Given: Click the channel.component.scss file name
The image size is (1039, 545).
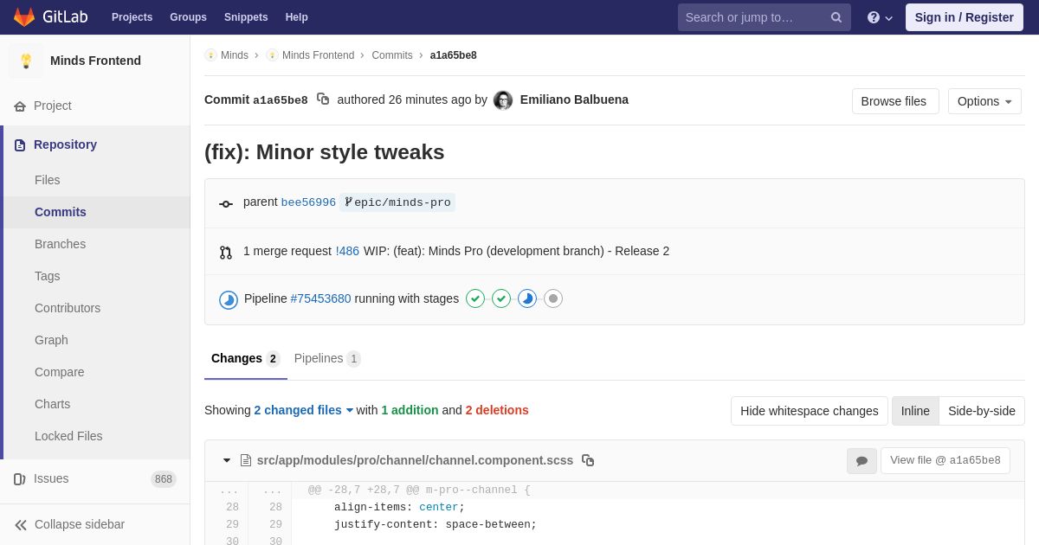Looking at the screenshot, I should coord(415,460).
